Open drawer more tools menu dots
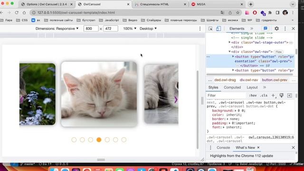This screenshot has width=304, height=171. [210, 148]
